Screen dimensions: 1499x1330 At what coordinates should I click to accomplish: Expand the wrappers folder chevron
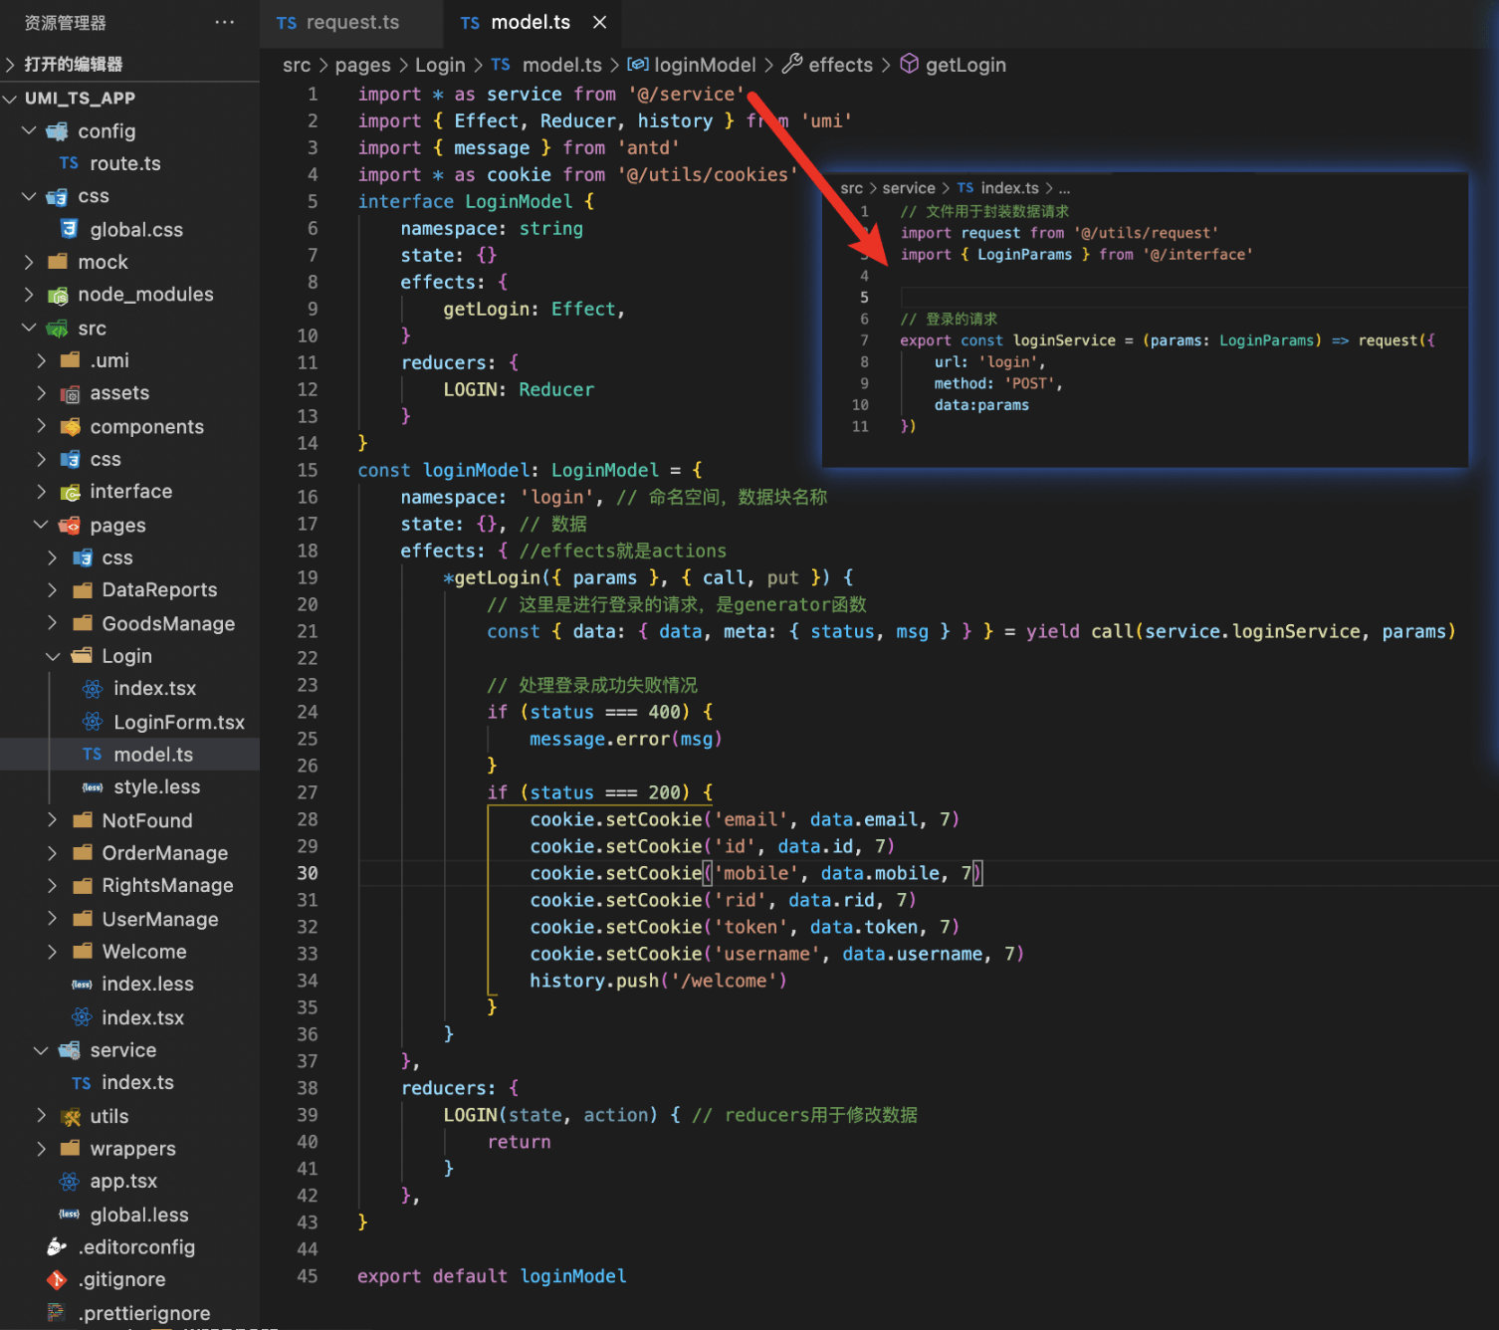pos(41,1149)
